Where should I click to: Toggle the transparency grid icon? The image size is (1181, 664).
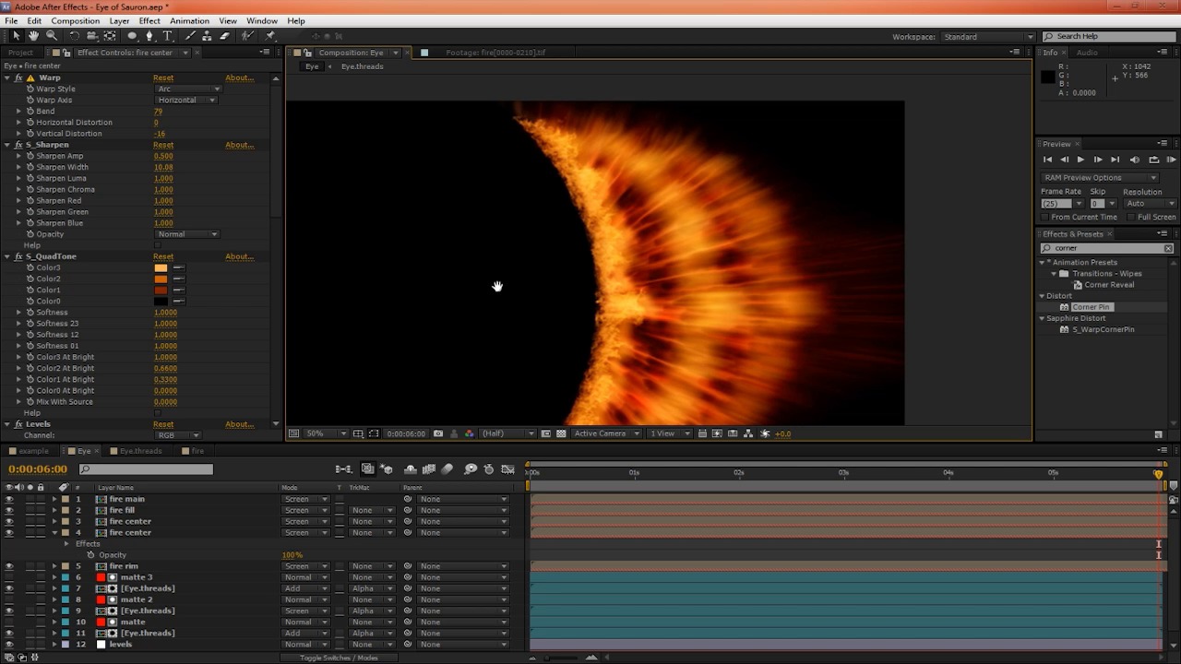pyautogui.click(x=561, y=433)
